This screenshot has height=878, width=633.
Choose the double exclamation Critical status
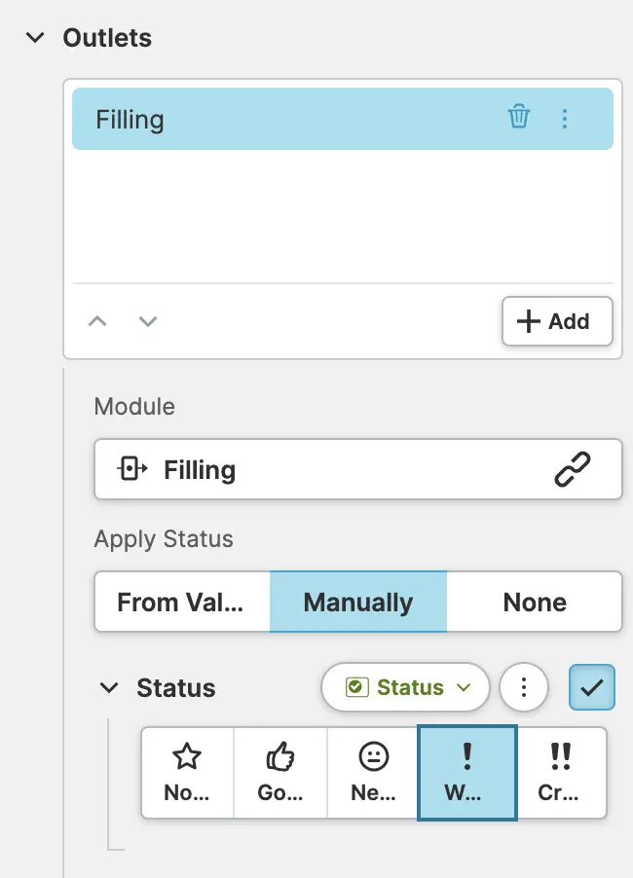point(560,773)
